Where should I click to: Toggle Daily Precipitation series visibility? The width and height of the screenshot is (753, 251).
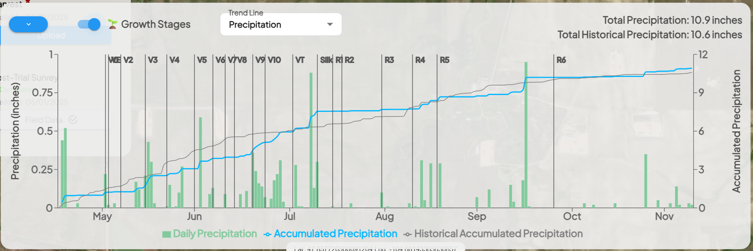pyautogui.click(x=215, y=234)
